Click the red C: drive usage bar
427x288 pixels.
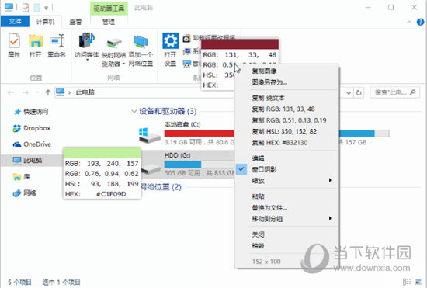click(200, 134)
